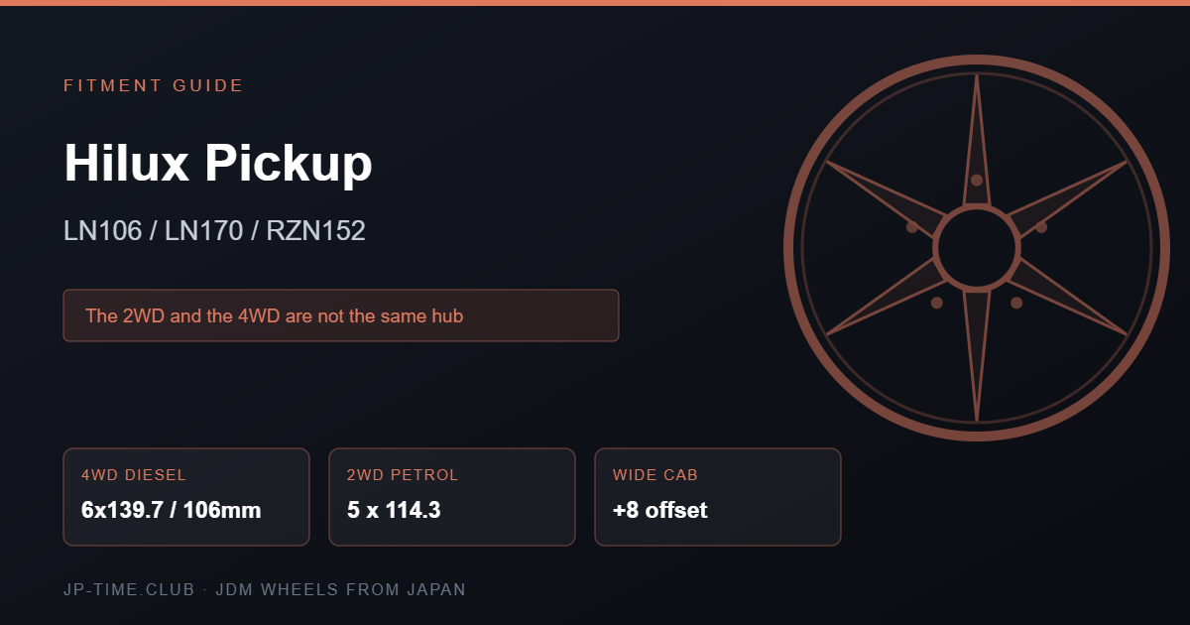Click the wheel's downward-pointing vertical spoke

[977, 357]
